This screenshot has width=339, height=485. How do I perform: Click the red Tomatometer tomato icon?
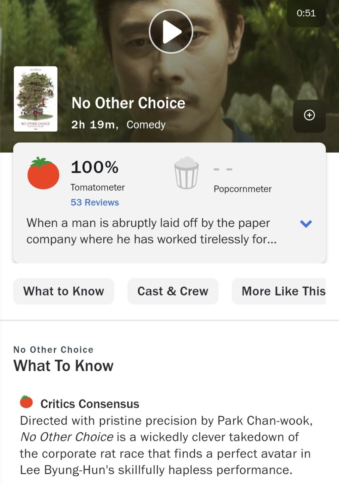(43, 173)
